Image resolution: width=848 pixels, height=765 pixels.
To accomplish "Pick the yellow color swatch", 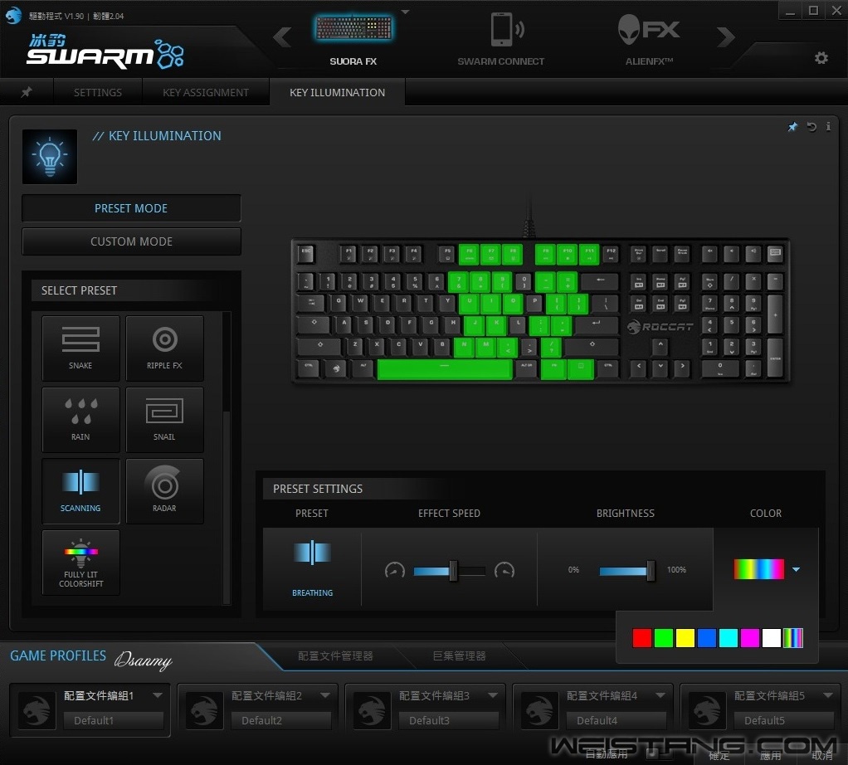I will click(685, 638).
